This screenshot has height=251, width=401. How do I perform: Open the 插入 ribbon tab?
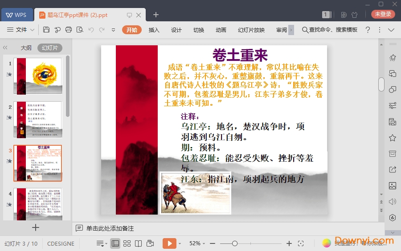154,30
